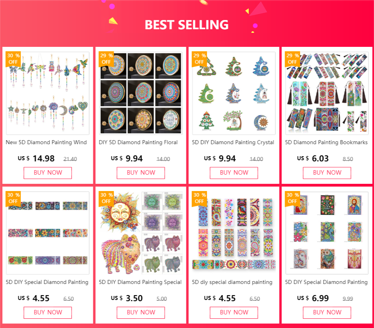Click BUY NOW for the 6.99 item
374x328 pixels.
point(327,312)
